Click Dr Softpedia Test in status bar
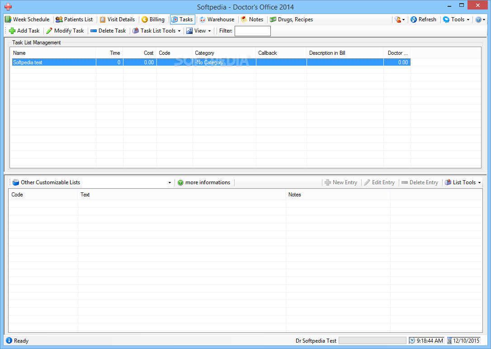The height and width of the screenshot is (349, 491). coord(316,341)
